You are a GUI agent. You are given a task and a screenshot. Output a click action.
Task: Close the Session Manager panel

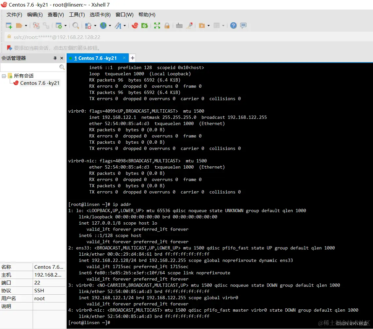point(62,58)
